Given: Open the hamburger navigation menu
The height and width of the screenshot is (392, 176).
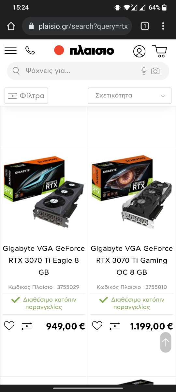Looking at the screenshot, I should tap(10, 50).
